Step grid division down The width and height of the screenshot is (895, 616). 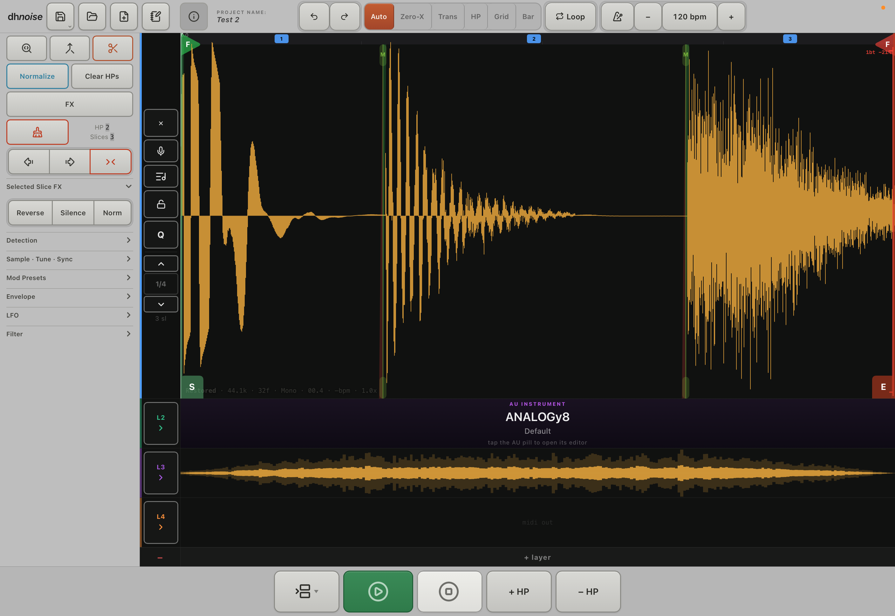point(161,304)
